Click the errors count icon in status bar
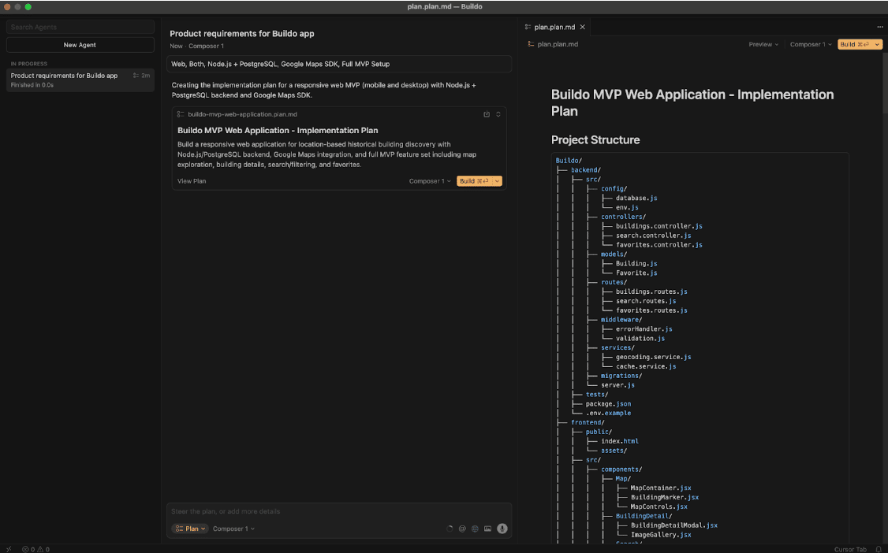 pyautogui.click(x=25, y=549)
